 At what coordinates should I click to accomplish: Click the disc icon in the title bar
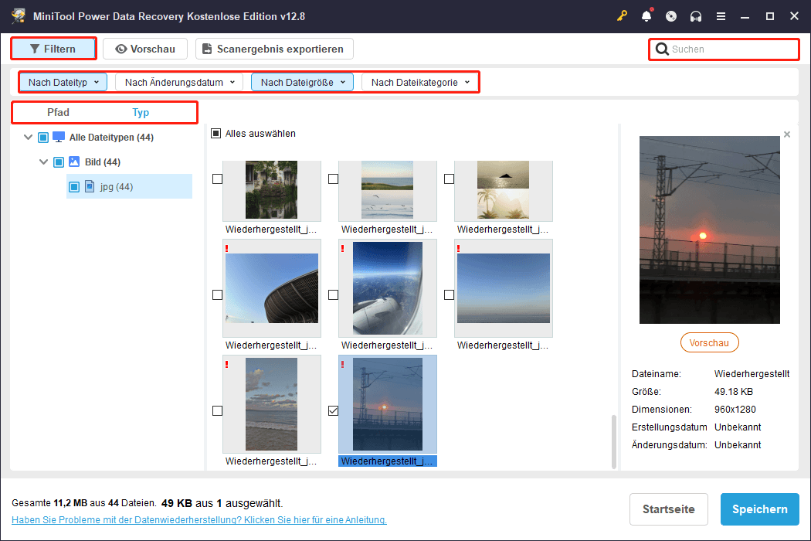[671, 15]
